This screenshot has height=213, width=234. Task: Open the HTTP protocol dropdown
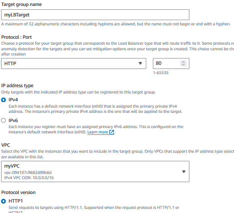pyautogui.click(x=74, y=63)
